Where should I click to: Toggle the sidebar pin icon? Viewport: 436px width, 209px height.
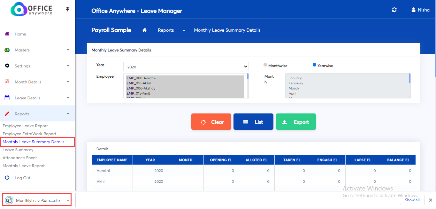click(x=67, y=9)
